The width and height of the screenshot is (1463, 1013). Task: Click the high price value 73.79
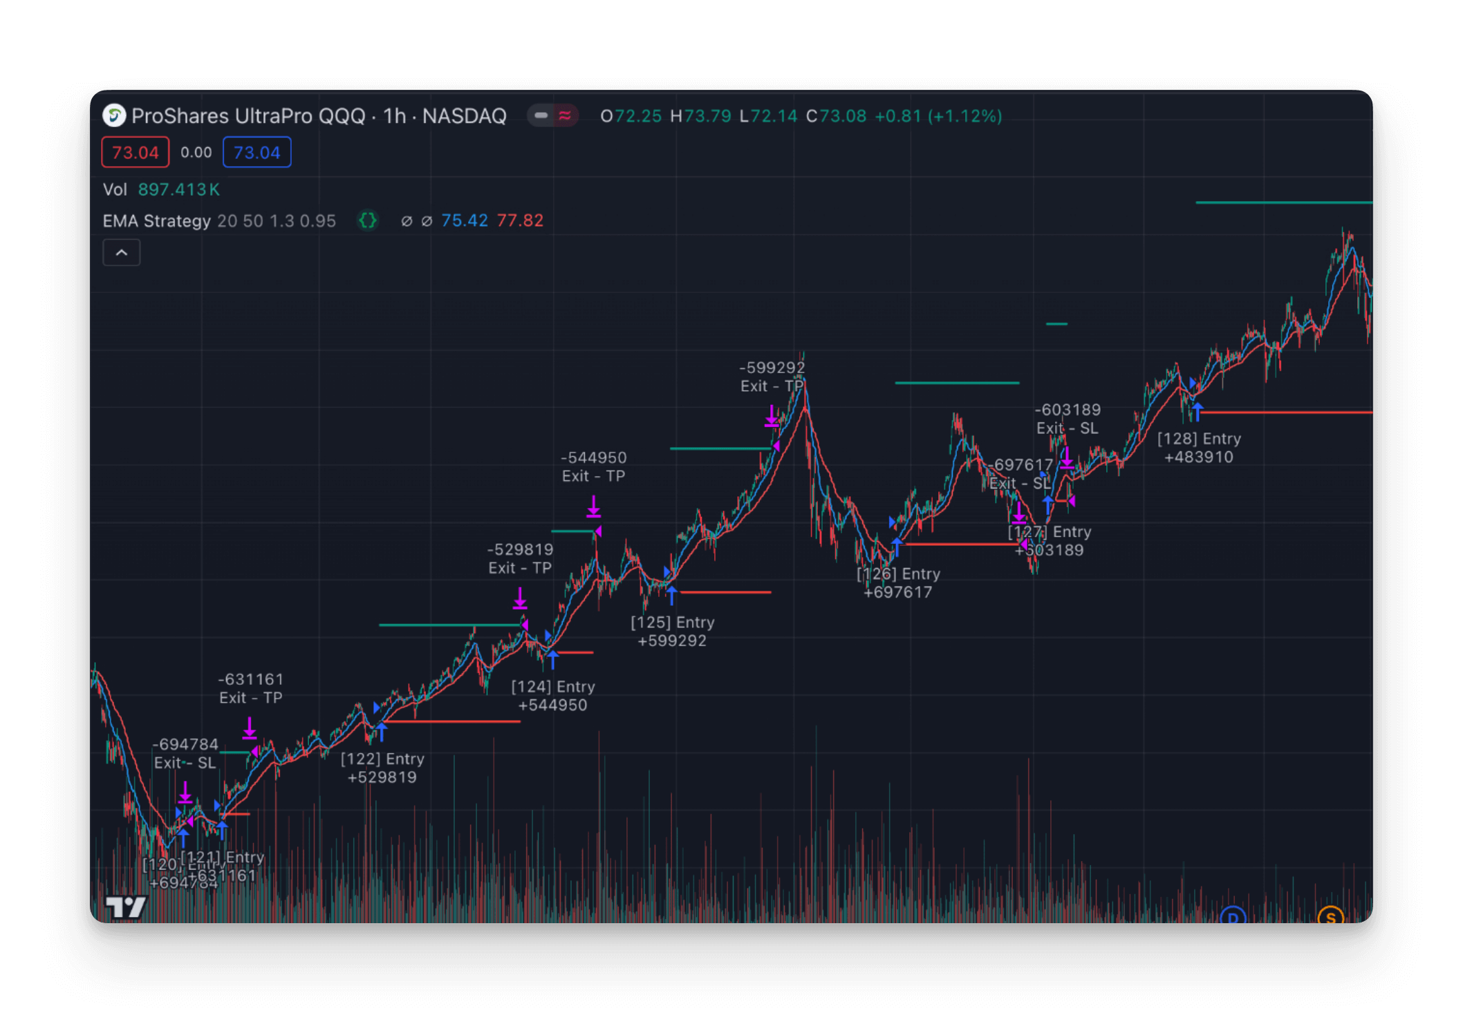coord(707,115)
